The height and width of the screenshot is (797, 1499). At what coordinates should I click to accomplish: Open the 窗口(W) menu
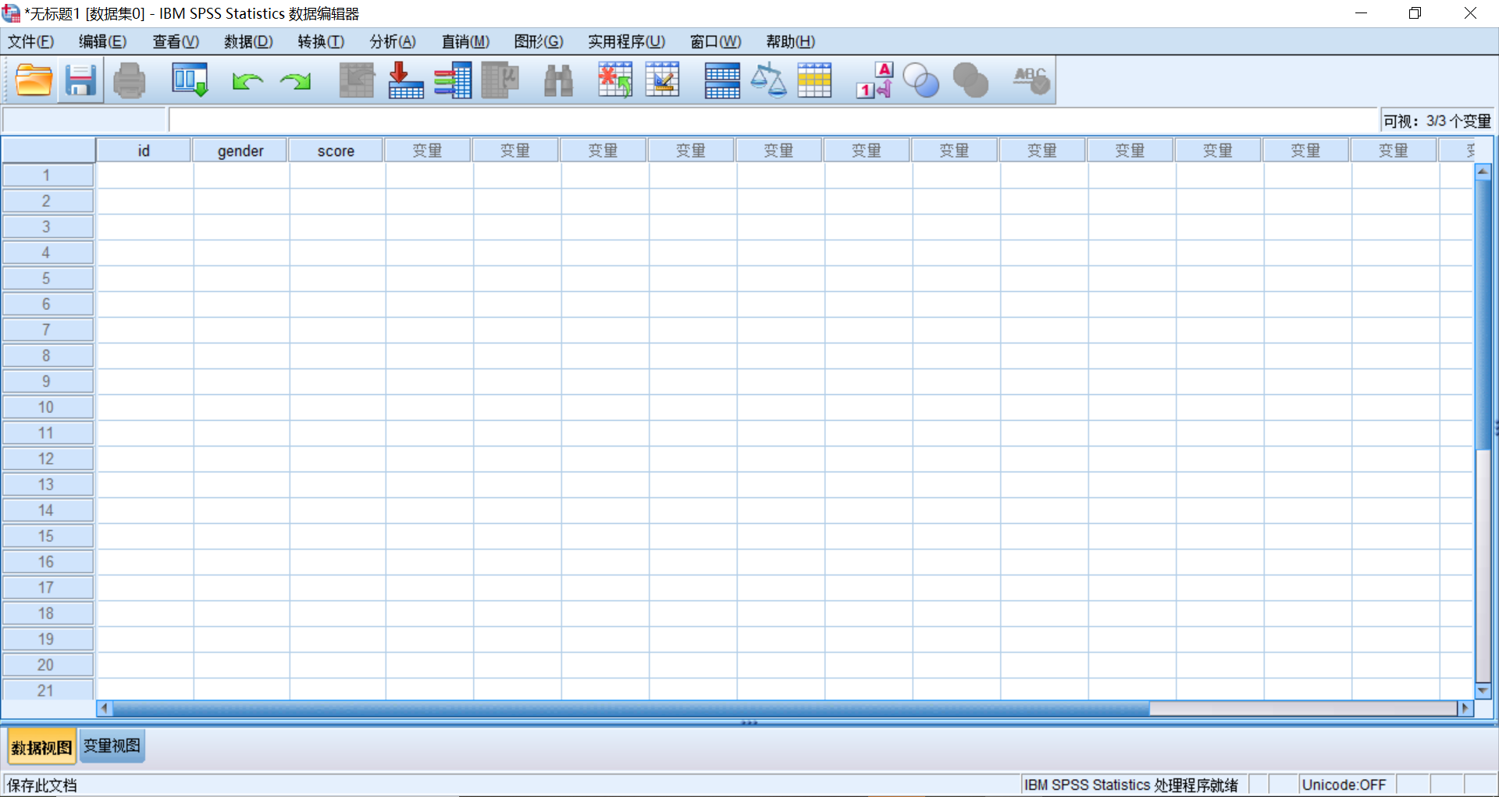[x=715, y=41]
